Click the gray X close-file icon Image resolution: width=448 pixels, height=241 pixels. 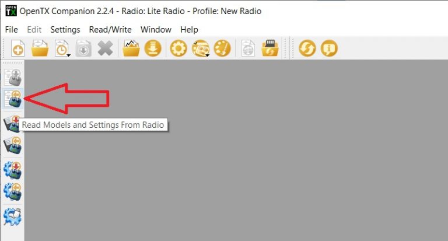[x=105, y=48]
